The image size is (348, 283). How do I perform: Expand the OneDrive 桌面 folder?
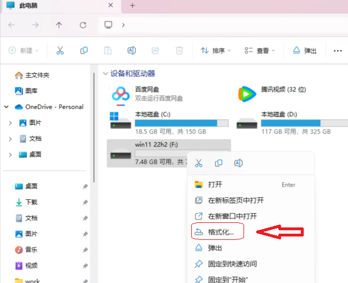[10, 155]
